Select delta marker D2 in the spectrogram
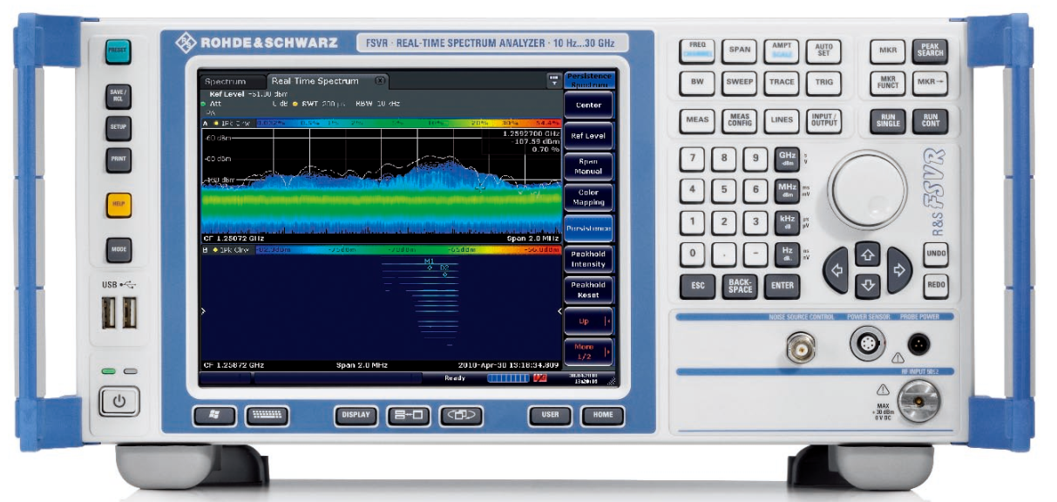 click(x=444, y=270)
